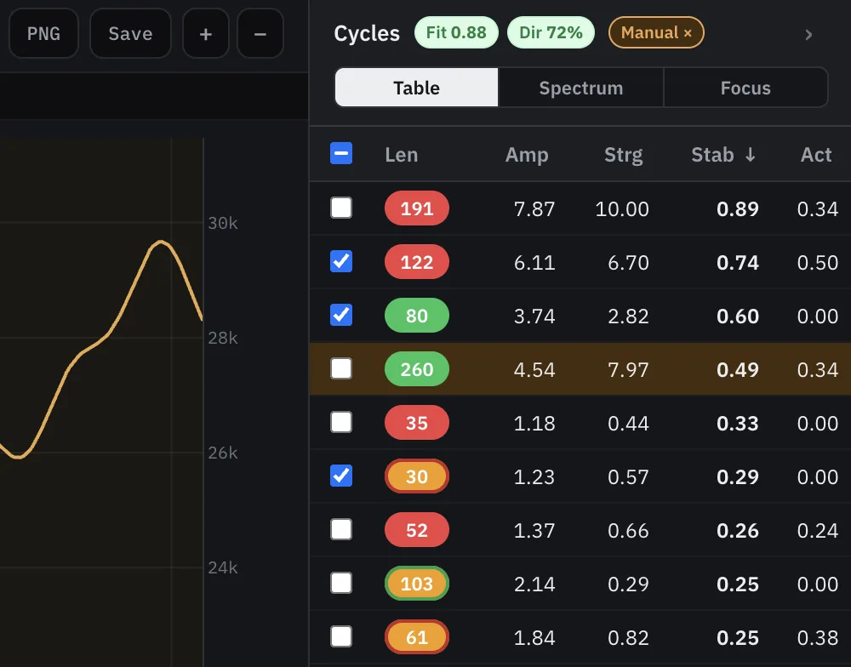
Task: Expand panel with the right chevron
Action: click(808, 35)
